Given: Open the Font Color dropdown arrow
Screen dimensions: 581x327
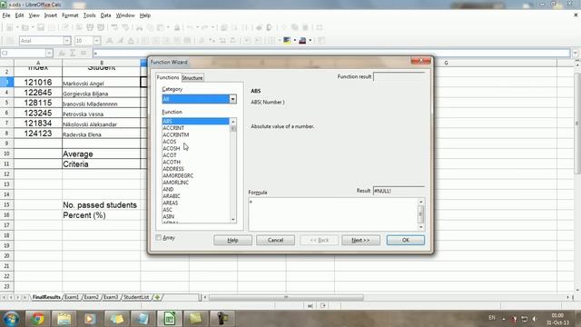Looking at the screenshot, I should click(310, 40).
